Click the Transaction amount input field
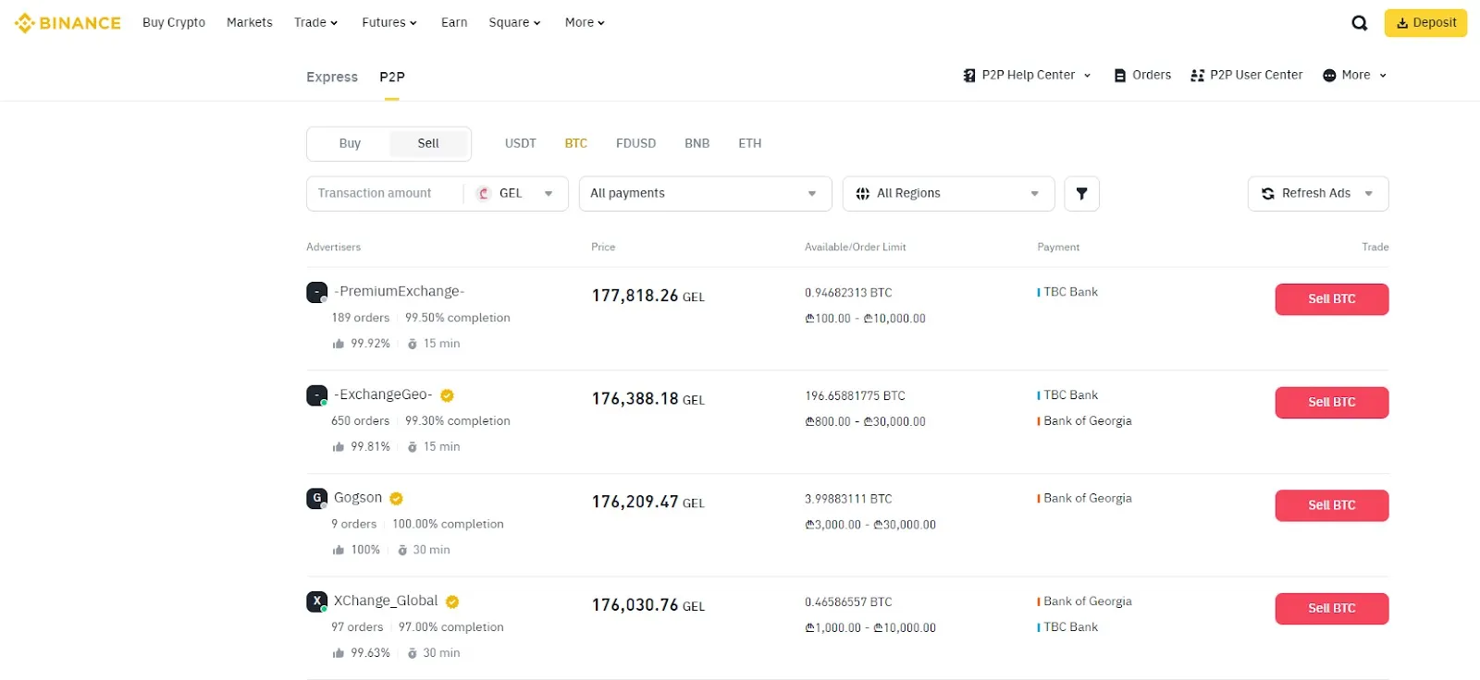The height and width of the screenshot is (680, 1480). point(384,194)
